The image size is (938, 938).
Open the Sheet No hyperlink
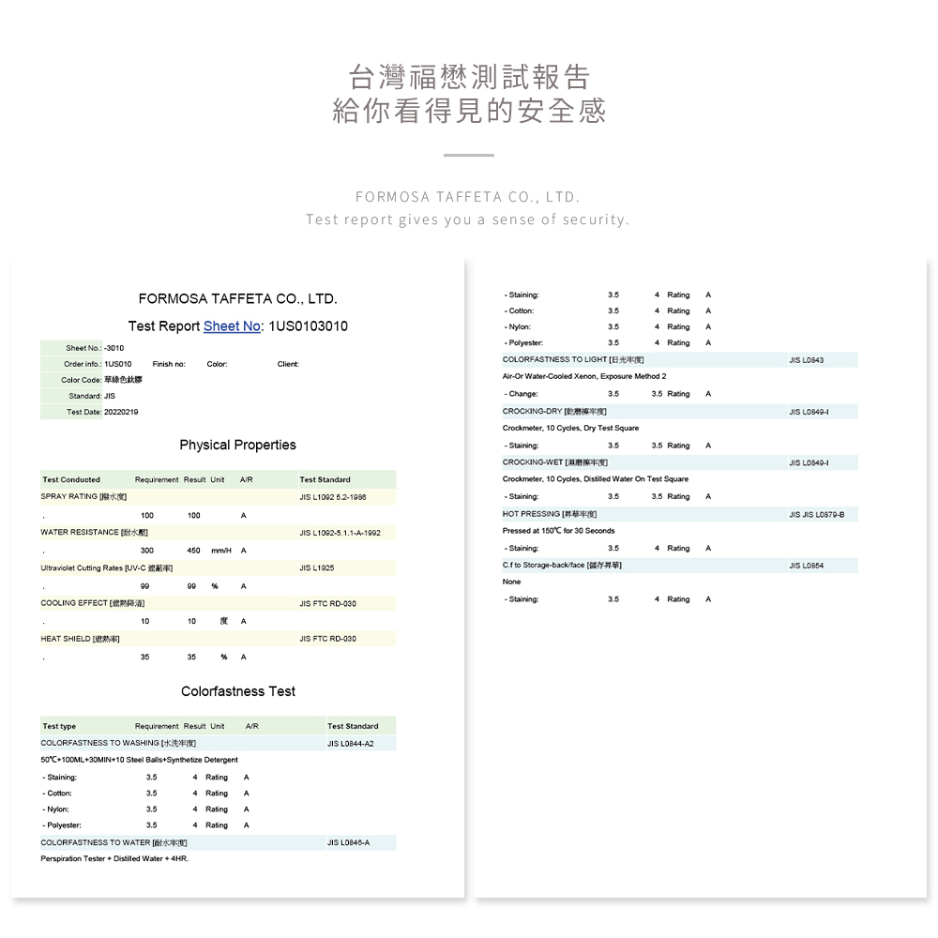coord(232,326)
